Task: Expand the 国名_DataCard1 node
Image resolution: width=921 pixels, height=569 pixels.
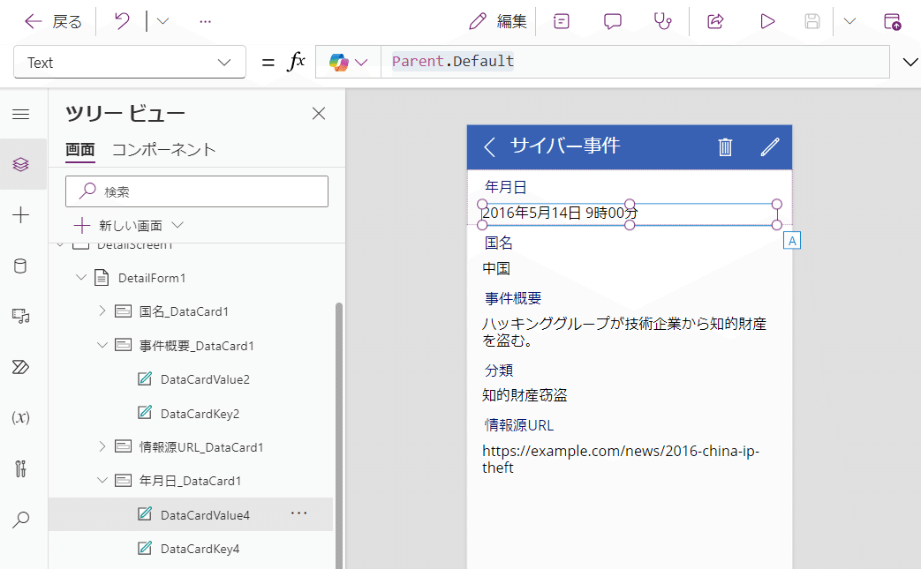Action: [x=102, y=311]
